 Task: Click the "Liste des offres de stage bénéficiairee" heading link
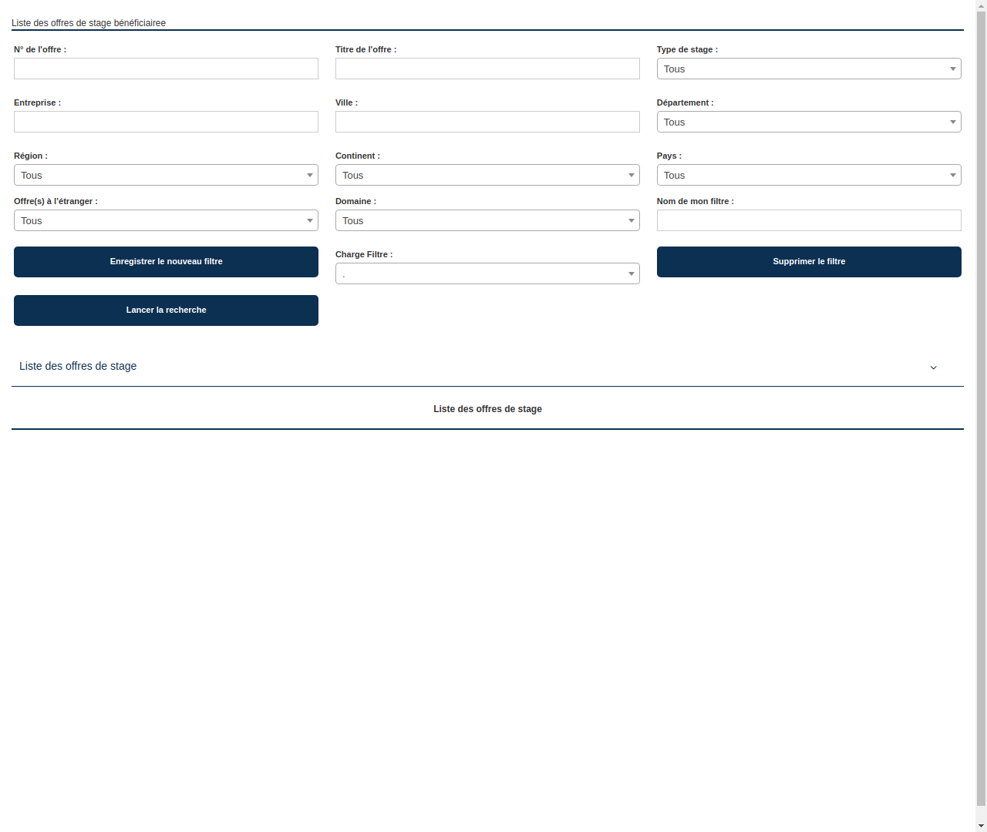coord(88,23)
